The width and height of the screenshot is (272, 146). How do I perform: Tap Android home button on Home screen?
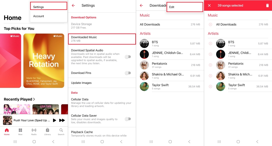pos(34,142)
